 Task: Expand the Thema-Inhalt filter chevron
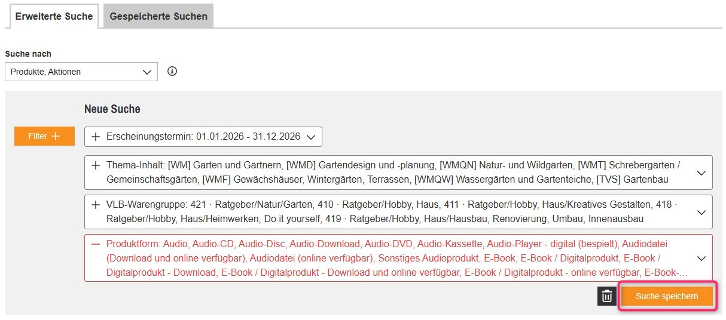pos(701,173)
